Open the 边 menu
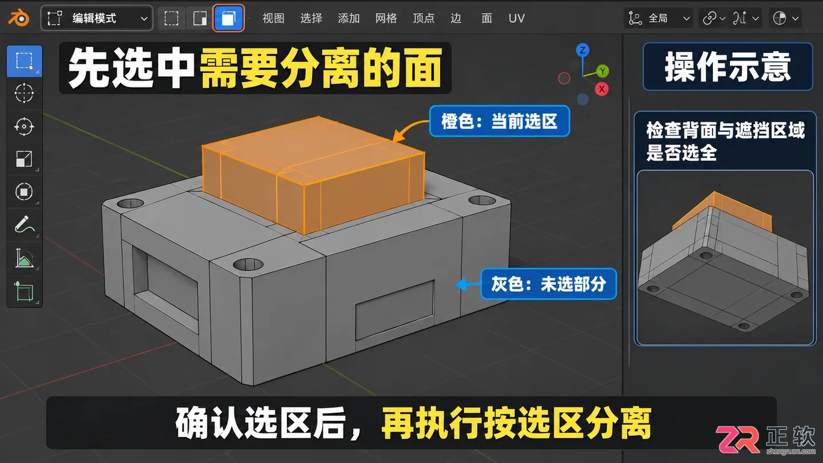The width and height of the screenshot is (823, 463). point(456,18)
